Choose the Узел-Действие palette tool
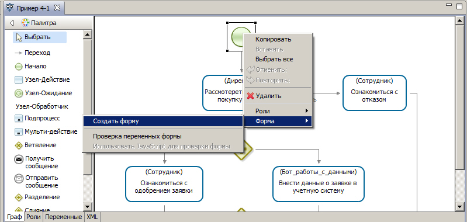The width and height of the screenshot is (467, 222). 42,80
